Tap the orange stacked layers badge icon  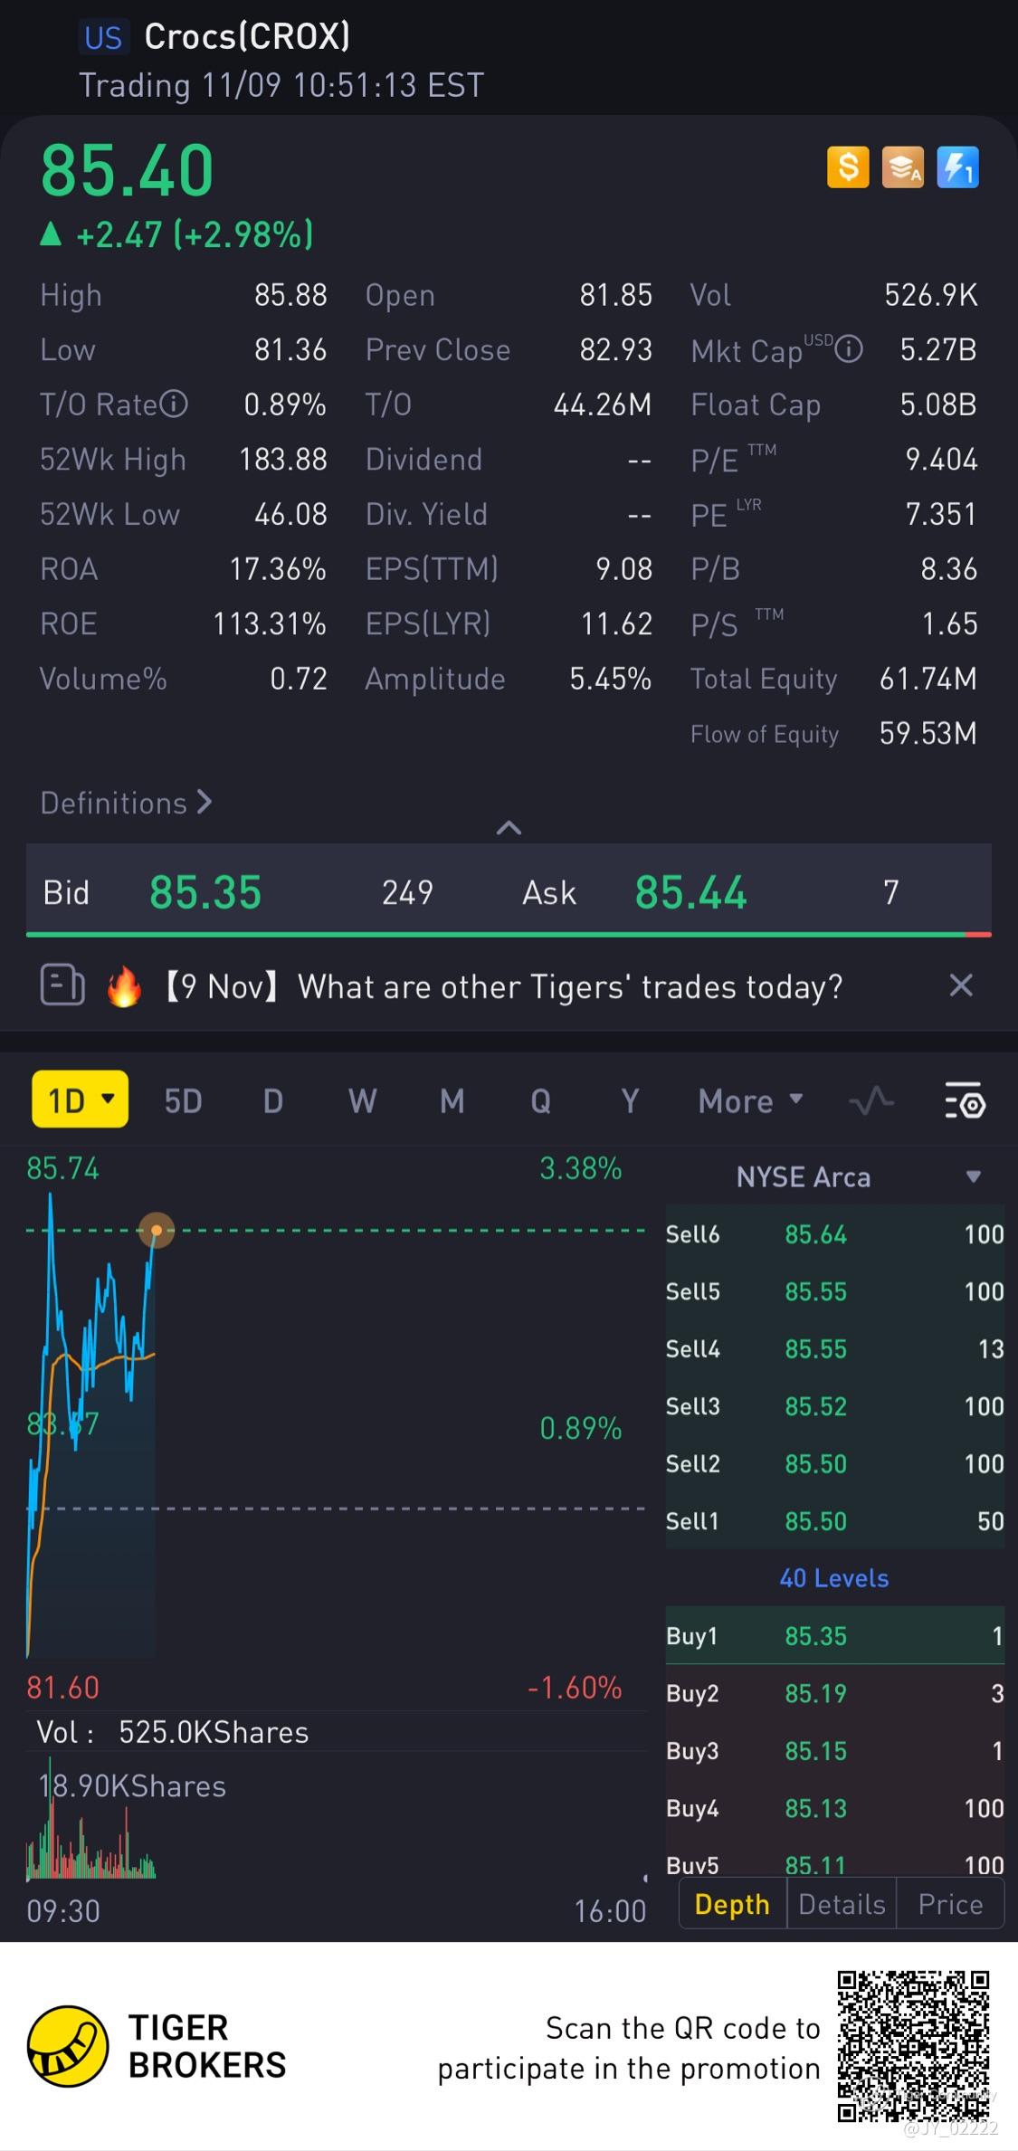pyautogui.click(x=903, y=167)
